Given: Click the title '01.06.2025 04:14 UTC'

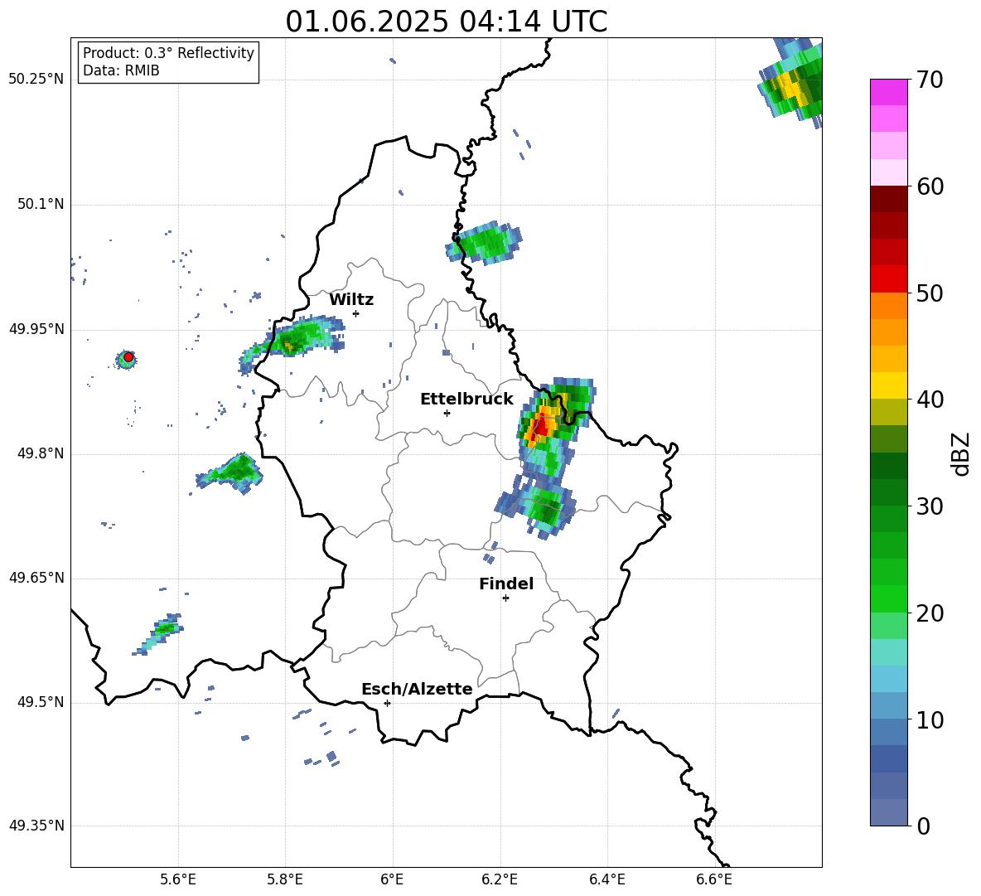Looking at the screenshot, I should point(446,22).
